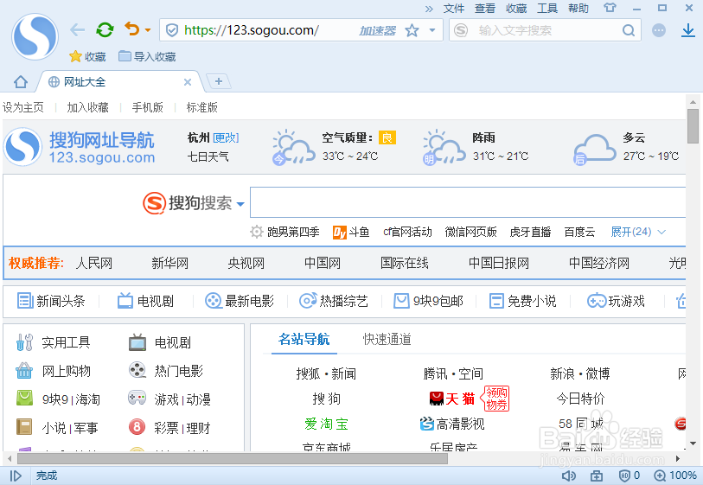
Task: Click the Sogou search engine icon
Action: 460,30
